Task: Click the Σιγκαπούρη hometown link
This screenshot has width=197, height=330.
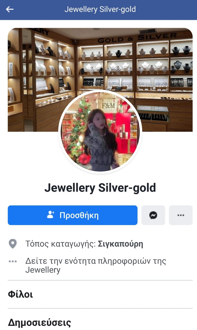Action: point(120,244)
